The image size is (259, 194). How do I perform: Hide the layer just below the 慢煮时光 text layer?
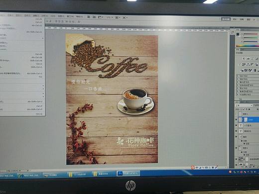click(237, 137)
